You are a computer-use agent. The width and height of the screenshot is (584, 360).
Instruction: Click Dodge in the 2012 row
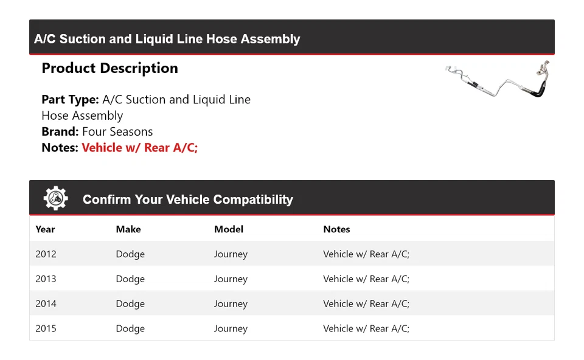130,254
